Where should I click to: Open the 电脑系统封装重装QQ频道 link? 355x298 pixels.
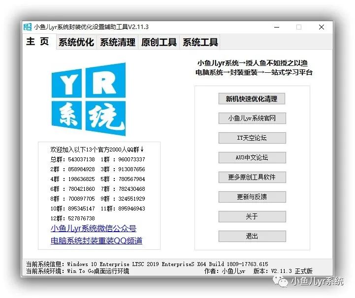click(x=97, y=240)
